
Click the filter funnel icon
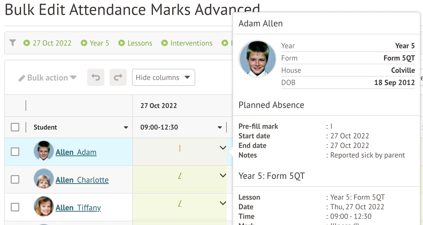click(13, 43)
